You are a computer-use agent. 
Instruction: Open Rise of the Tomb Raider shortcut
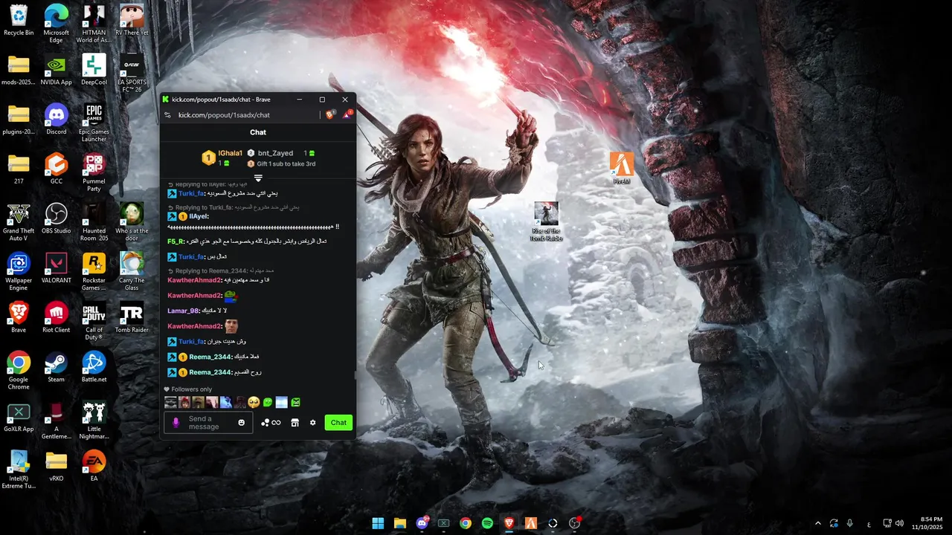point(546,221)
